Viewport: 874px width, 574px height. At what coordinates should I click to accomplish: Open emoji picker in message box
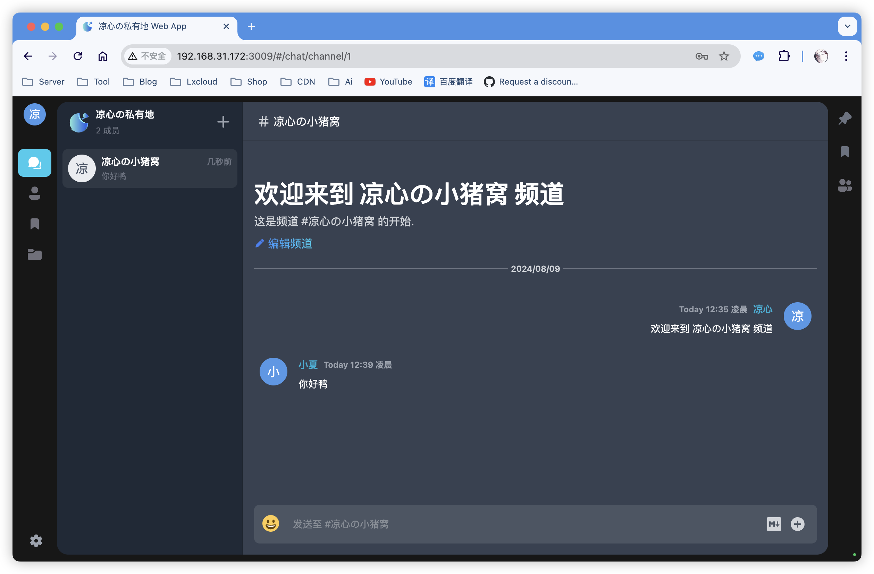[x=271, y=524]
